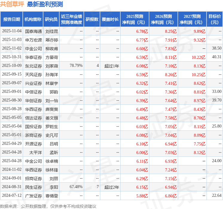Click target price 22.64
This screenshot has width=223, height=209.
(217, 195)
